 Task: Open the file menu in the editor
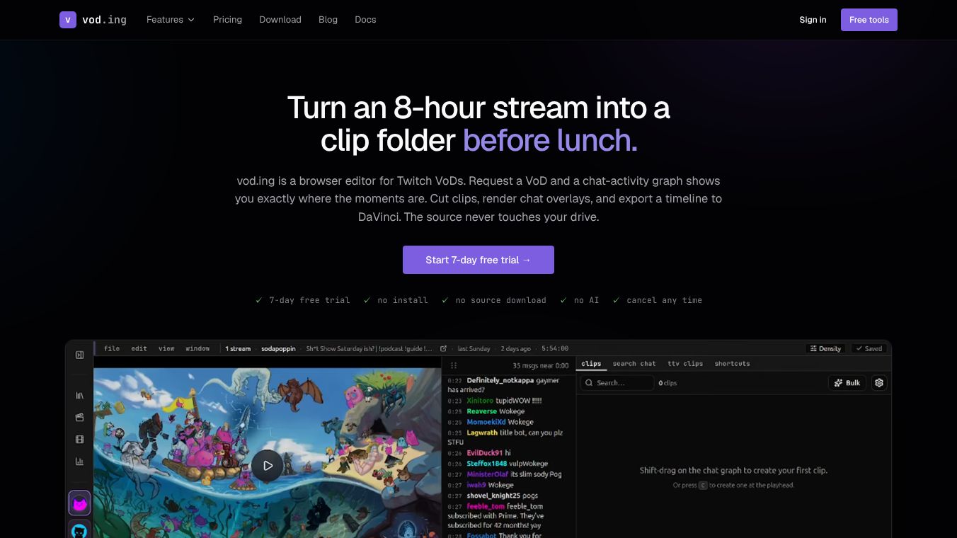(x=112, y=349)
